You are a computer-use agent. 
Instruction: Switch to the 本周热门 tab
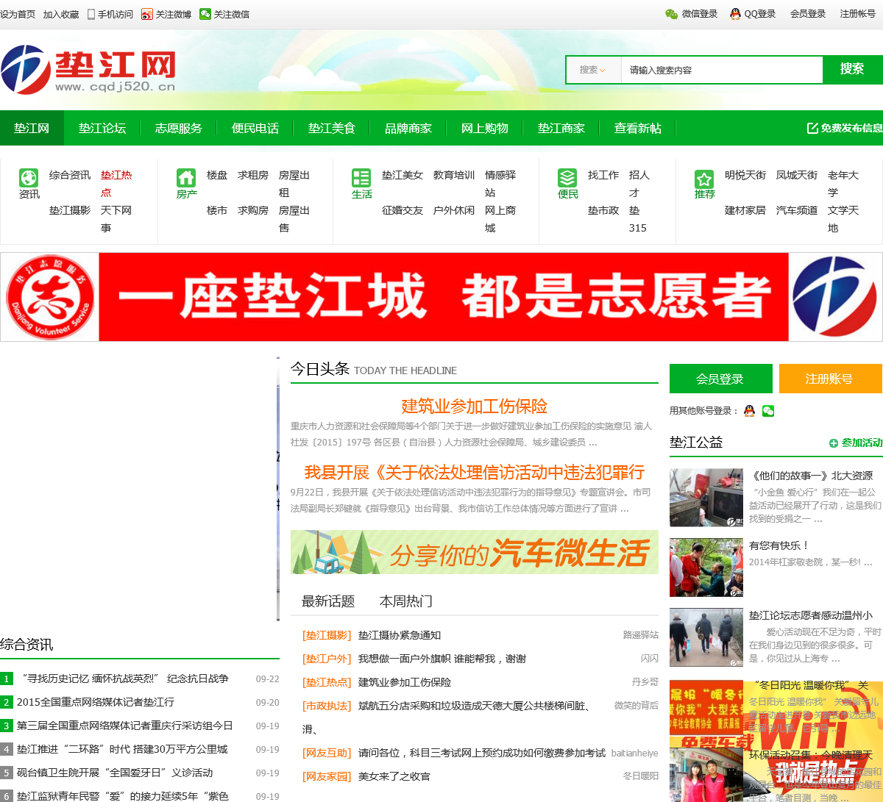(x=406, y=601)
